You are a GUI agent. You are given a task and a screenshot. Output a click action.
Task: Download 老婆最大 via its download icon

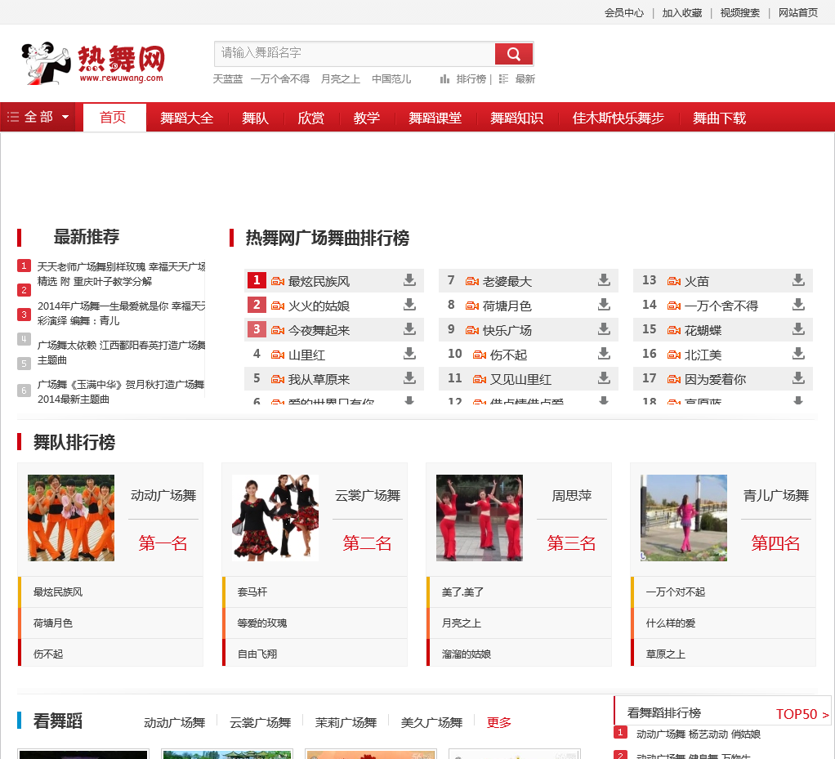pyautogui.click(x=604, y=279)
